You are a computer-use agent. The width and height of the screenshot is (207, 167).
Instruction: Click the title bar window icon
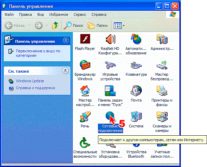[x=5, y=6]
